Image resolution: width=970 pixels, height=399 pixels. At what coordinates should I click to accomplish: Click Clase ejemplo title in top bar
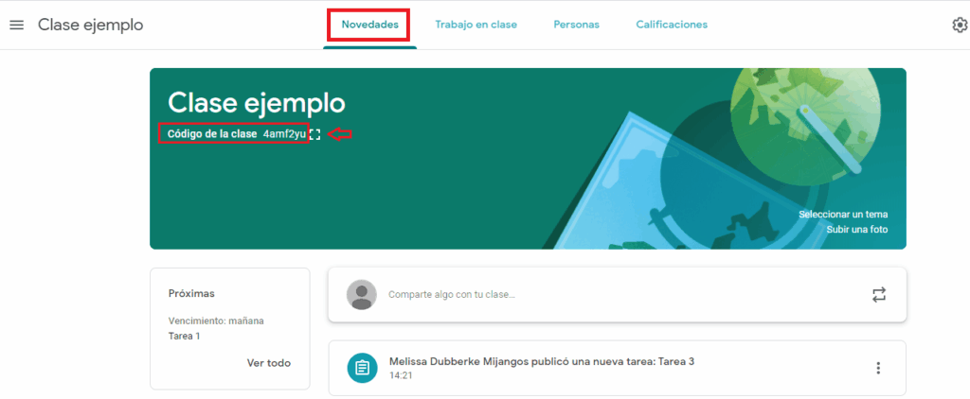90,25
